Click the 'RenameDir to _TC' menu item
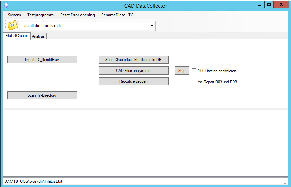291x187 pixels. (x=117, y=15)
